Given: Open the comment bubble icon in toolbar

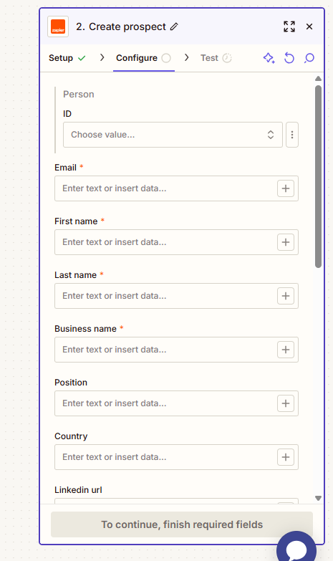Looking at the screenshot, I should pyautogui.click(x=309, y=58).
